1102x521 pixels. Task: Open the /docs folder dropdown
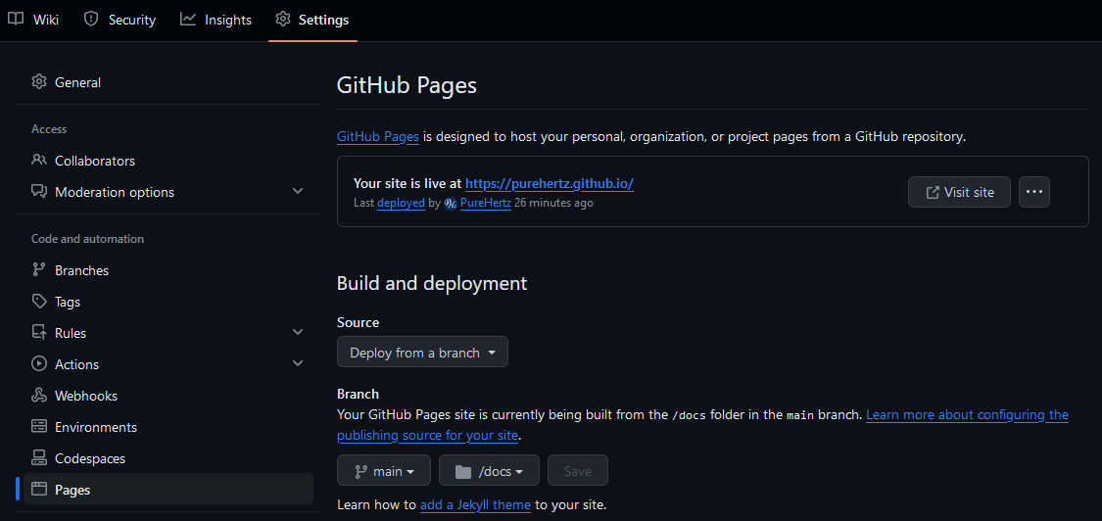489,471
